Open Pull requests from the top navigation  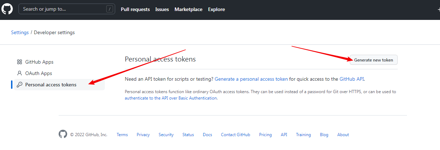point(135,9)
